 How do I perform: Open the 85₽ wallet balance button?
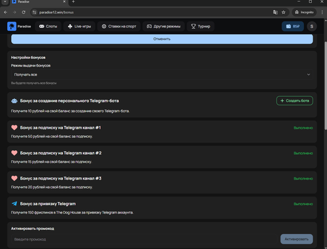coord(293,26)
